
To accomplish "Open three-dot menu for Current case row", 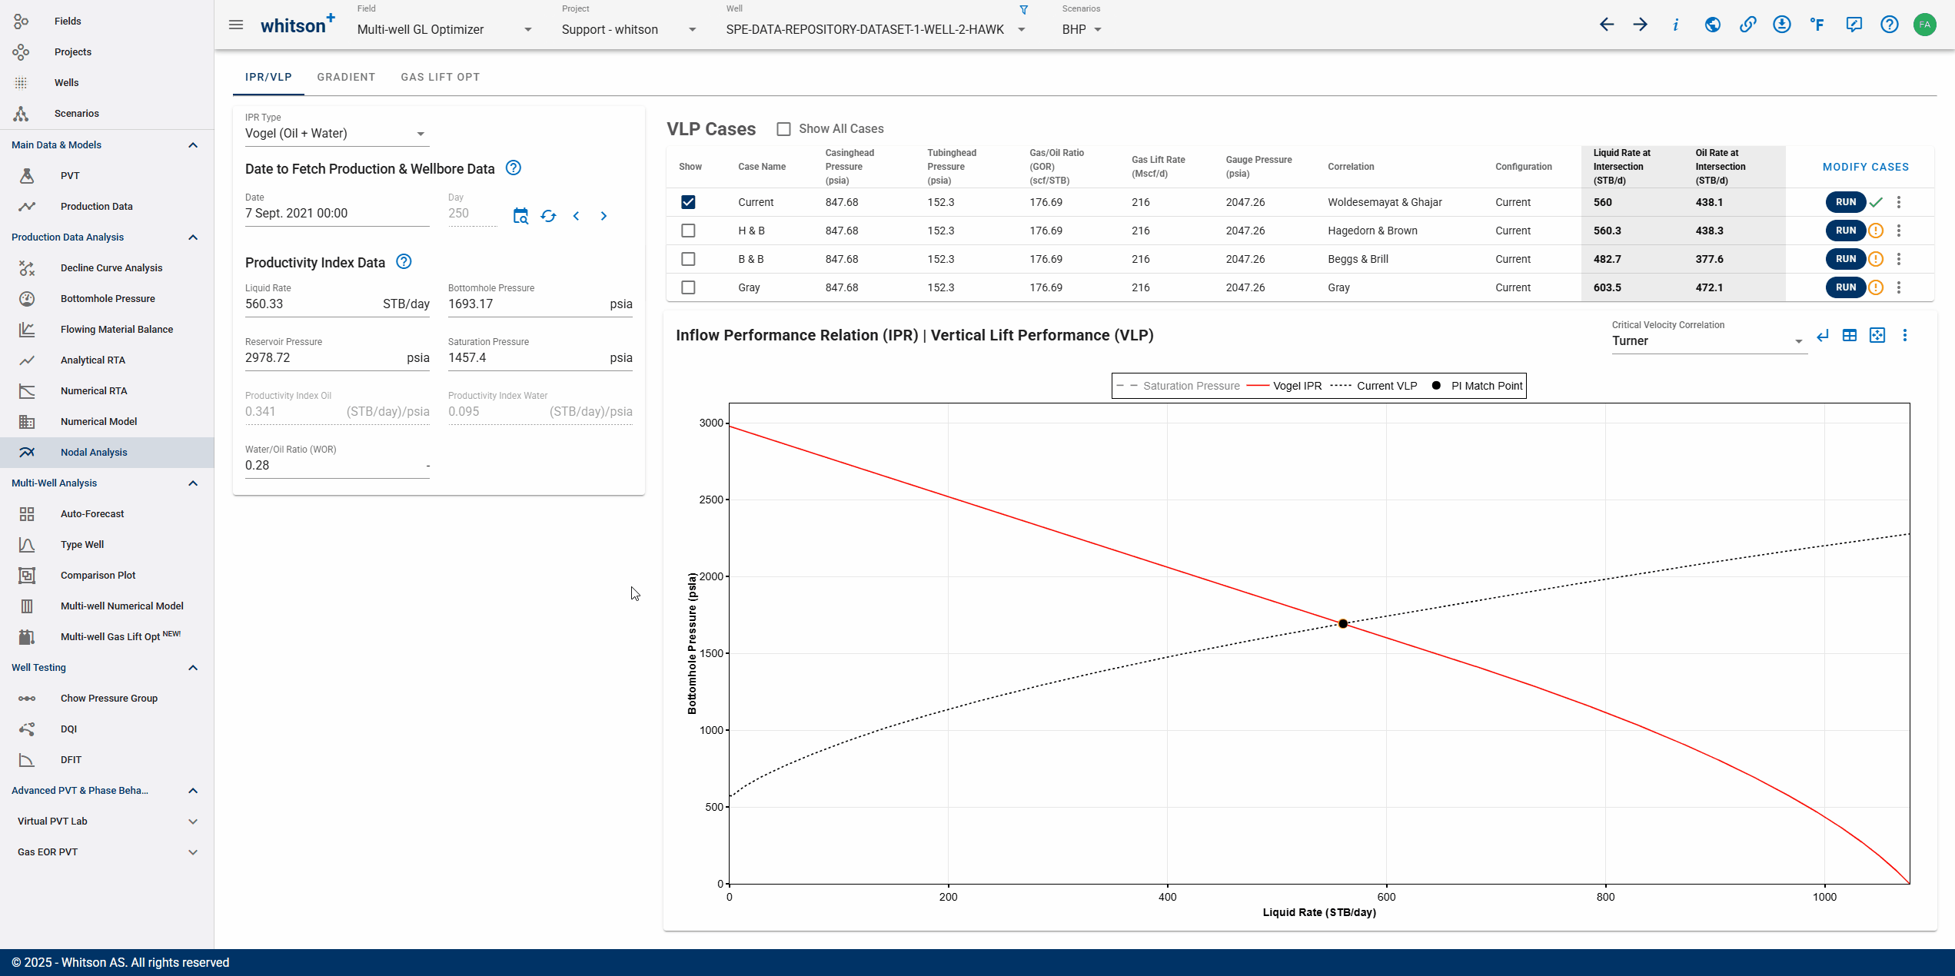I will pyautogui.click(x=1899, y=202).
